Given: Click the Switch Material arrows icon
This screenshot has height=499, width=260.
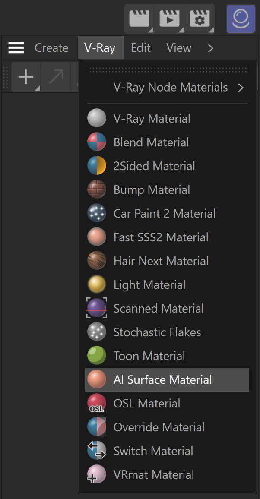Looking at the screenshot, I should [x=97, y=451].
